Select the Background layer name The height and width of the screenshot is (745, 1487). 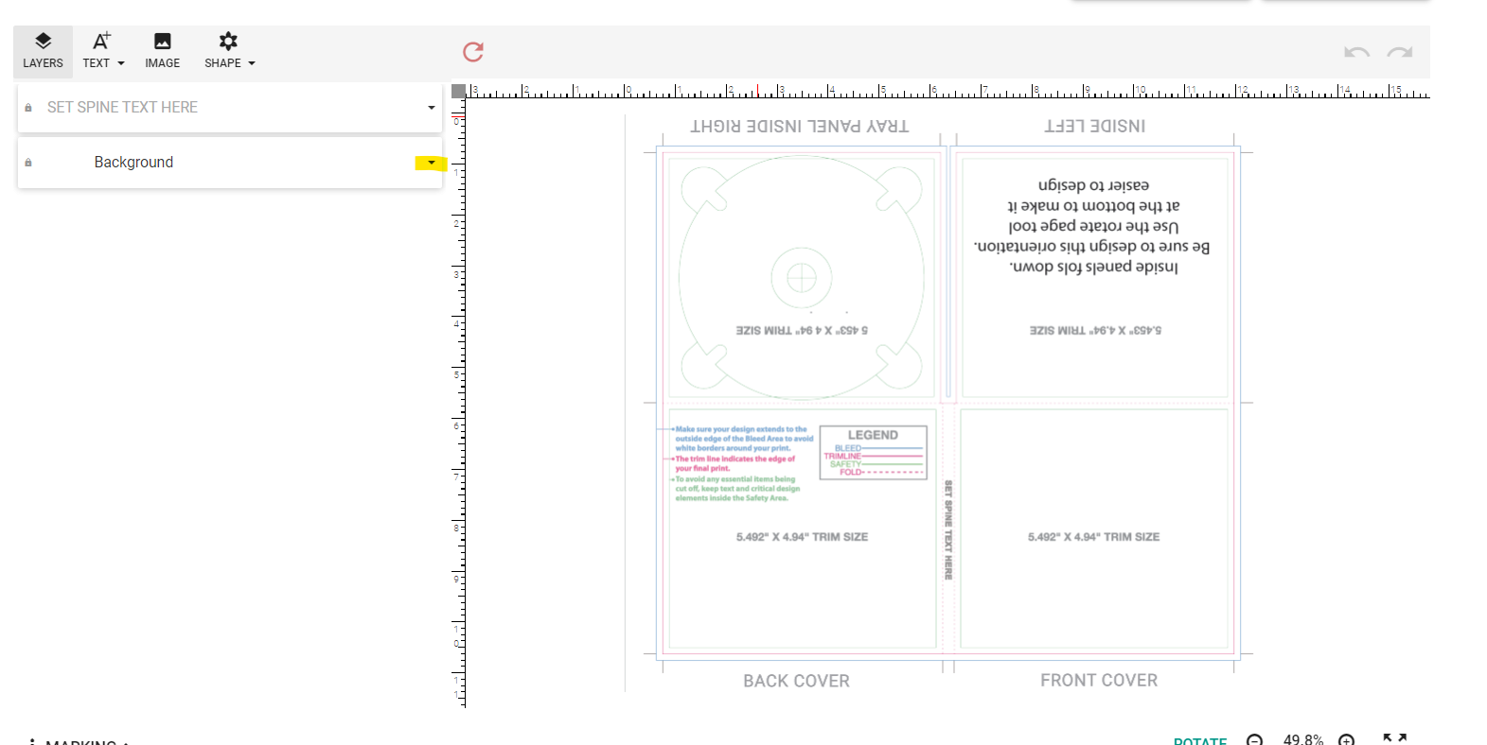coord(133,163)
